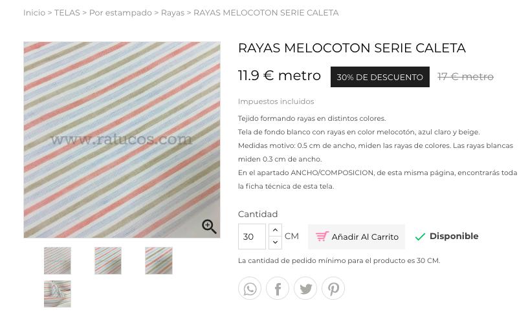
Task: Increase the quantity with the up arrow
Action: click(275, 230)
